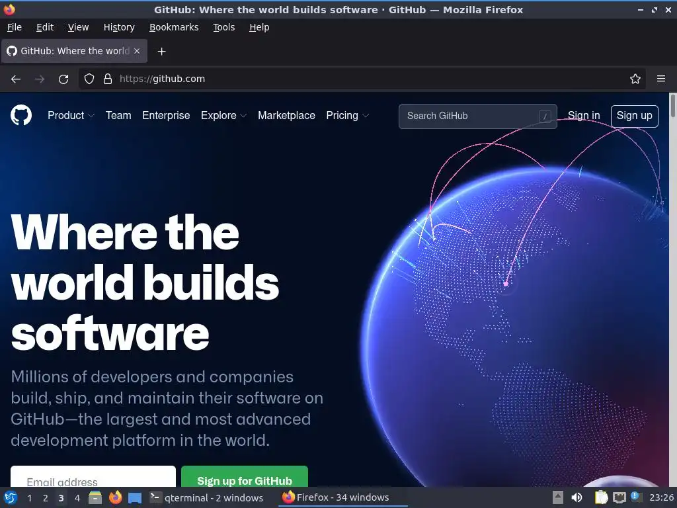Image resolution: width=677 pixels, height=508 pixels.
Task: Click the volume speaker tray icon
Action: [577, 497]
